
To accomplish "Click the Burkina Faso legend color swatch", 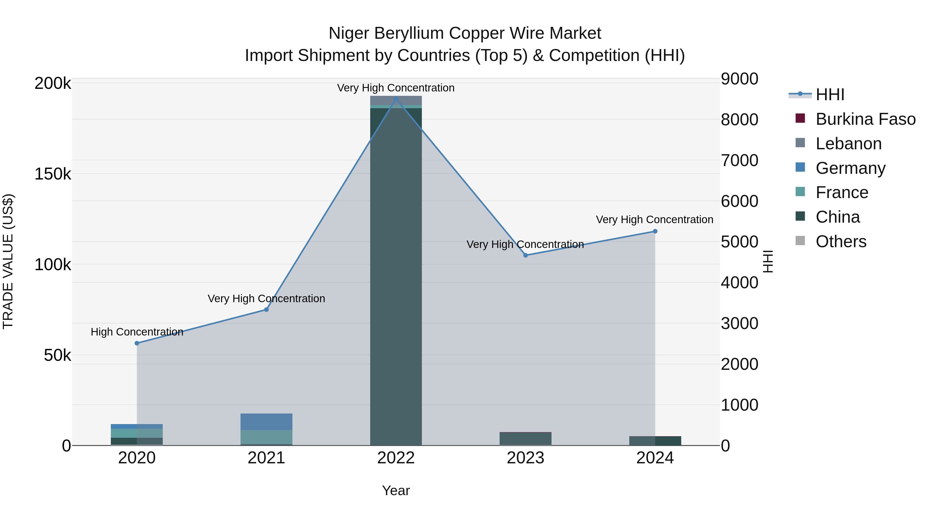I will click(800, 118).
